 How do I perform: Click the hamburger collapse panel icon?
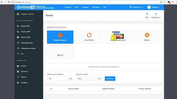pos(18,14)
